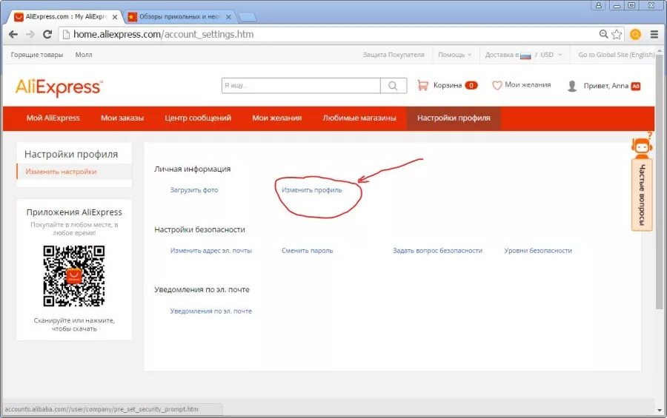The height and width of the screenshot is (418, 667).
Task: Open Мои заказы menu item
Action: click(122, 118)
